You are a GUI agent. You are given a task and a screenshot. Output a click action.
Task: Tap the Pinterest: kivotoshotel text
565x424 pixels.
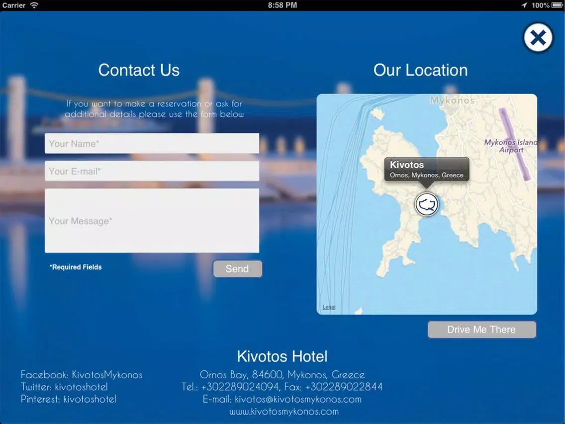[x=69, y=399]
